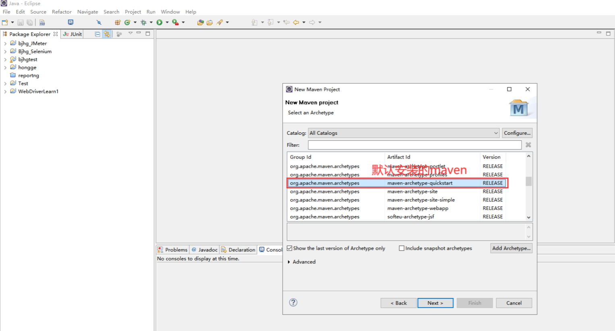Clear the archetype filter with X icon
615x331 pixels.
(x=528, y=145)
